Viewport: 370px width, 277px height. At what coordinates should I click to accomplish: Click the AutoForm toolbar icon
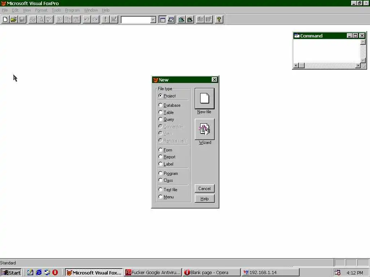point(200,19)
